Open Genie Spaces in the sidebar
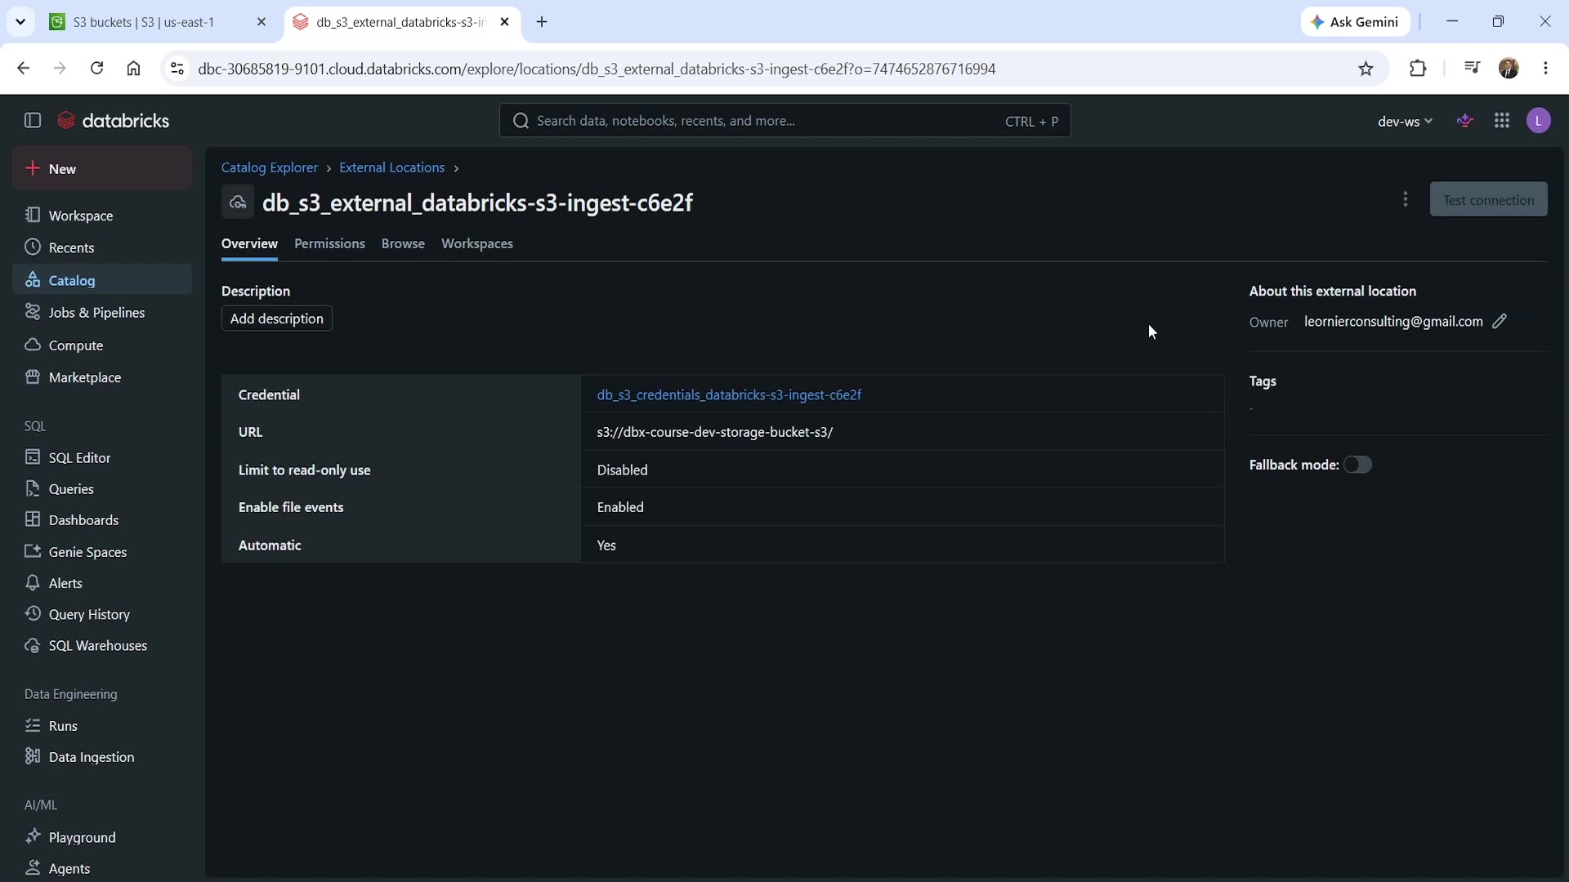 (x=102, y=552)
